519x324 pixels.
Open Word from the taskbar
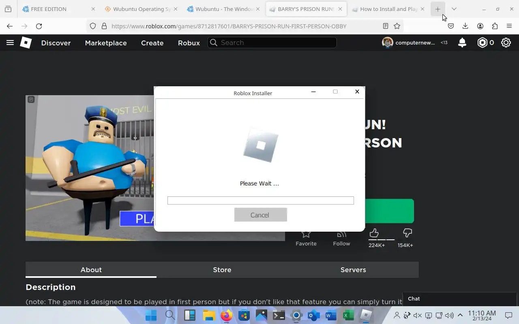pos(331,315)
